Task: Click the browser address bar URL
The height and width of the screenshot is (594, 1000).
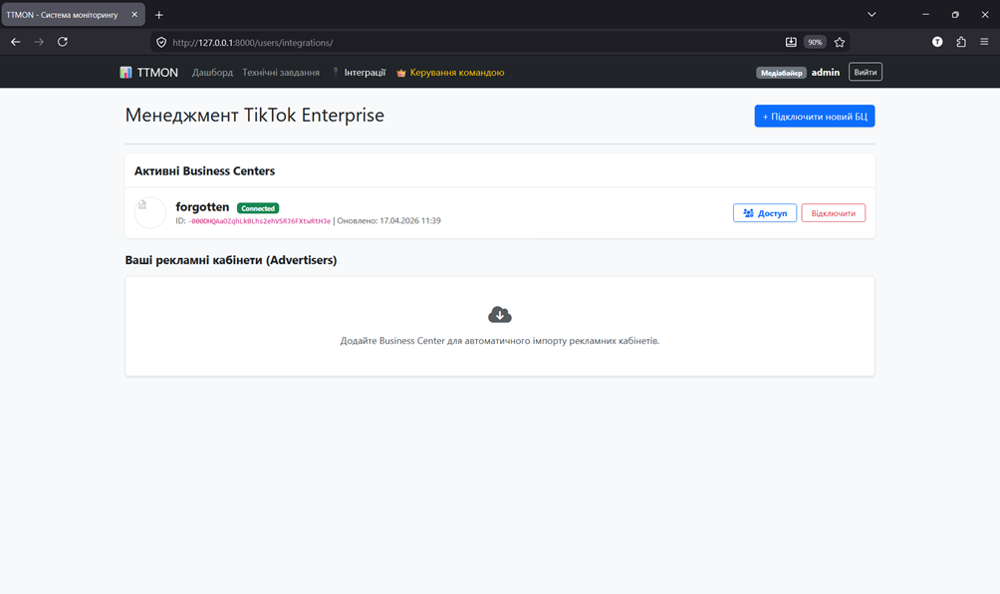Action: point(253,43)
